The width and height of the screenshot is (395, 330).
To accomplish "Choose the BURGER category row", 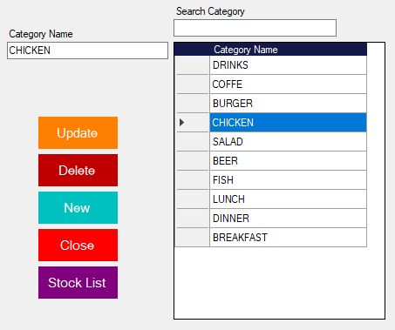I will click(x=288, y=104).
